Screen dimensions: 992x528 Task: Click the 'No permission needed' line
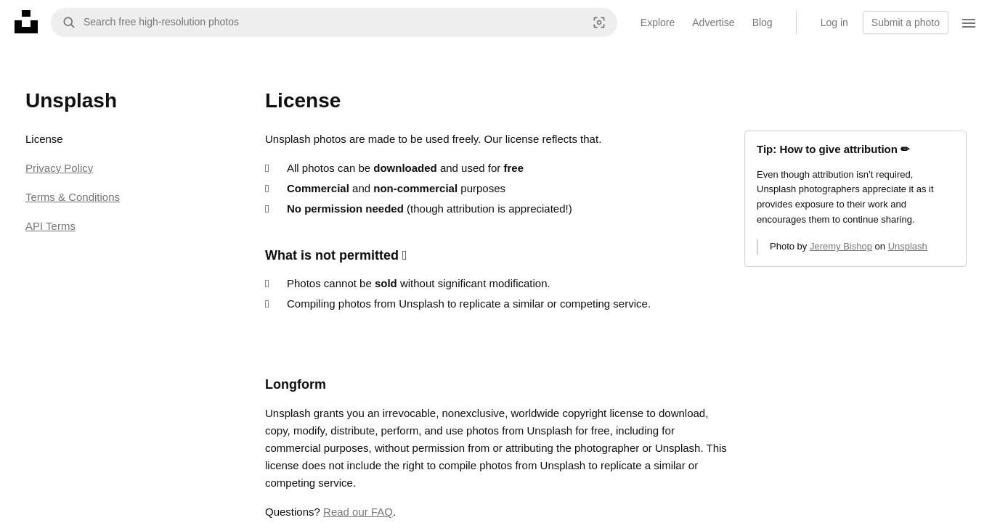tap(429, 209)
